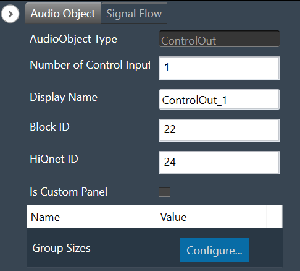Click the HiQnet ID label

tap(54, 159)
